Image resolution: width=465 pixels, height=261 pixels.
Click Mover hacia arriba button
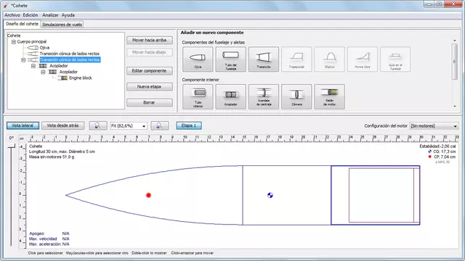pos(150,41)
